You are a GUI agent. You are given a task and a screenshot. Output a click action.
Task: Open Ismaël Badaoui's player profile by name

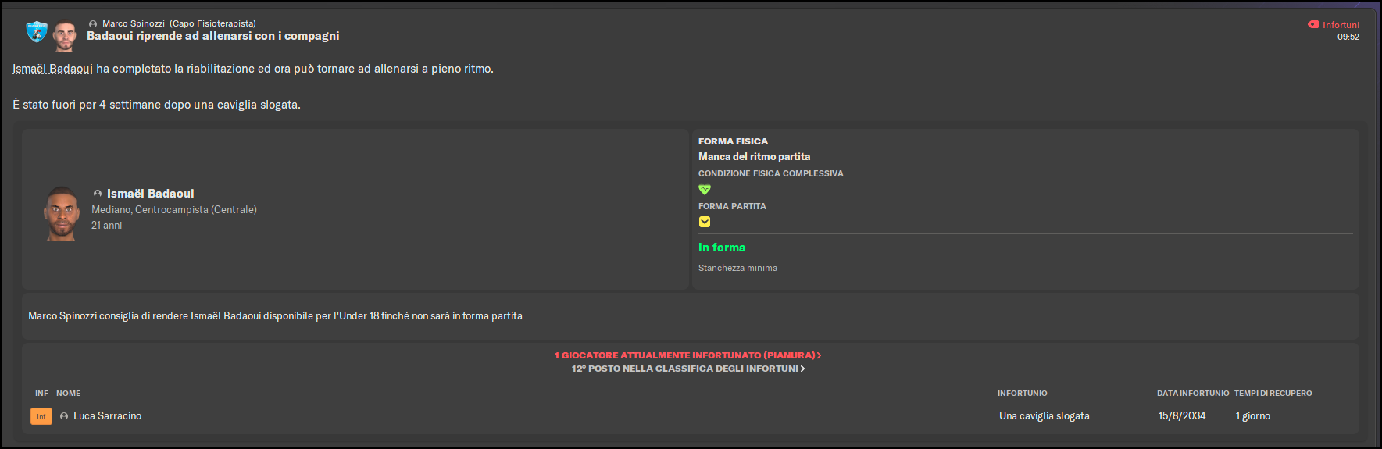[150, 194]
